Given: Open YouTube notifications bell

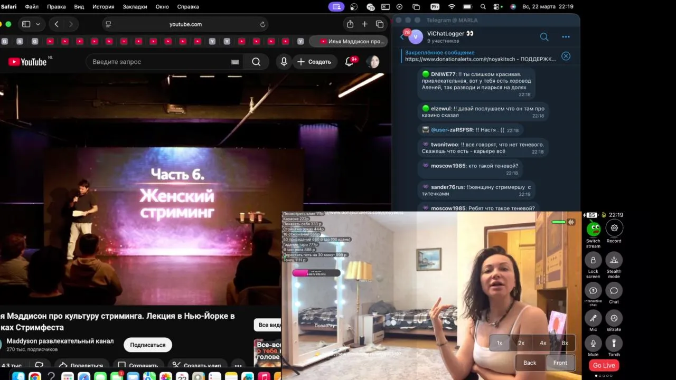Looking at the screenshot, I should pyautogui.click(x=349, y=62).
